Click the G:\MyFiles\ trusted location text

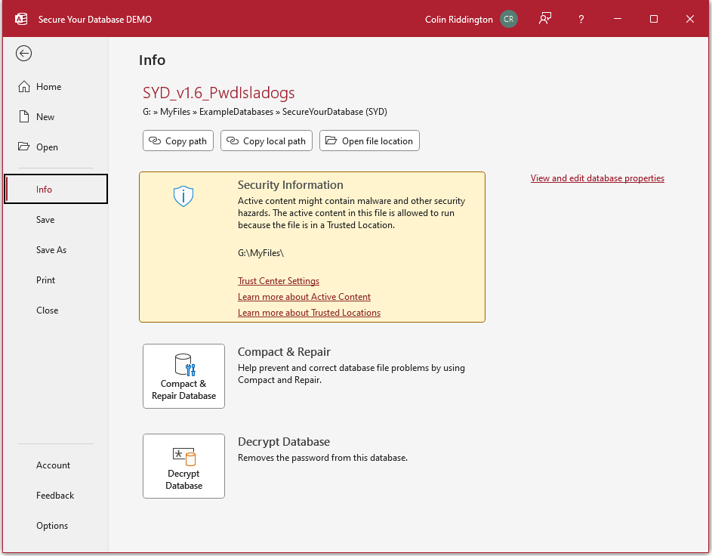[261, 253]
